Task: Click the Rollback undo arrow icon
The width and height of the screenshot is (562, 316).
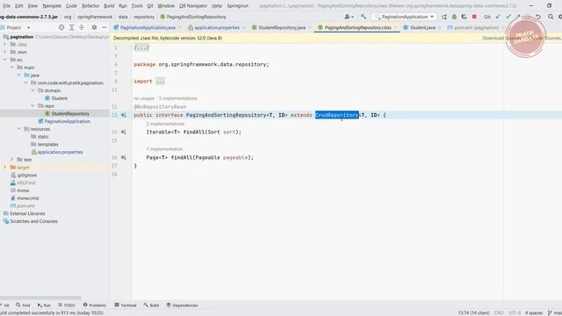Action: coord(538,17)
